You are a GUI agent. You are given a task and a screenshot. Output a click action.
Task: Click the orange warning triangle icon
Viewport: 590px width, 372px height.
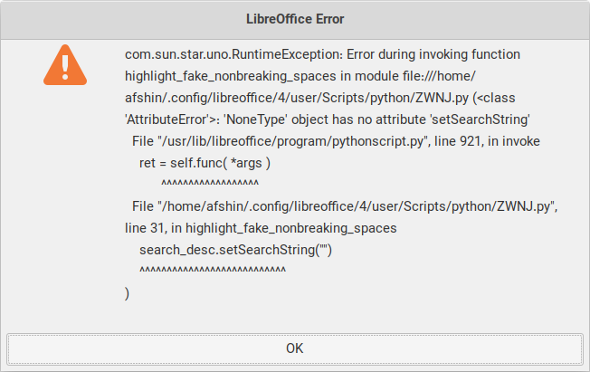[x=65, y=65]
